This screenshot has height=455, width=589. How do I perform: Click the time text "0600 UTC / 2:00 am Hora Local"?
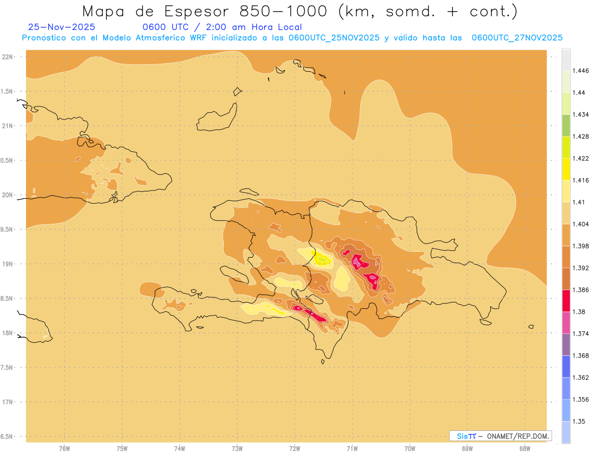click(x=222, y=27)
